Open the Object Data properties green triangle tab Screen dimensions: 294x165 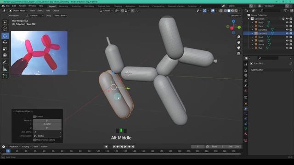[246, 129]
